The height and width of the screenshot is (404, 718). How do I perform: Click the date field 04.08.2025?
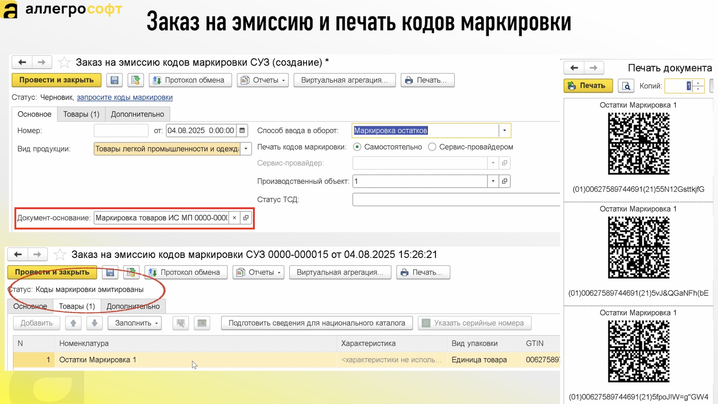coord(201,131)
